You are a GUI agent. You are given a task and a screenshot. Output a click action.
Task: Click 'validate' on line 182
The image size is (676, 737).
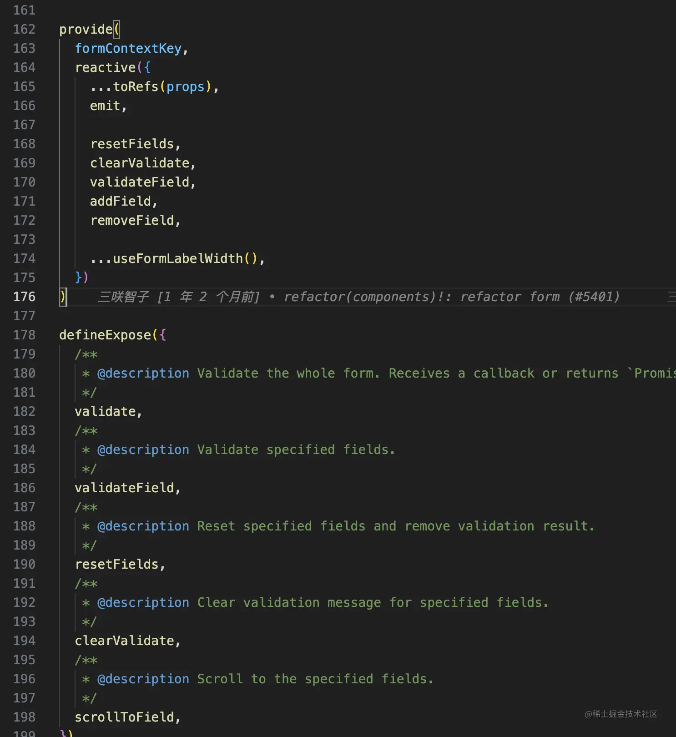[105, 411]
